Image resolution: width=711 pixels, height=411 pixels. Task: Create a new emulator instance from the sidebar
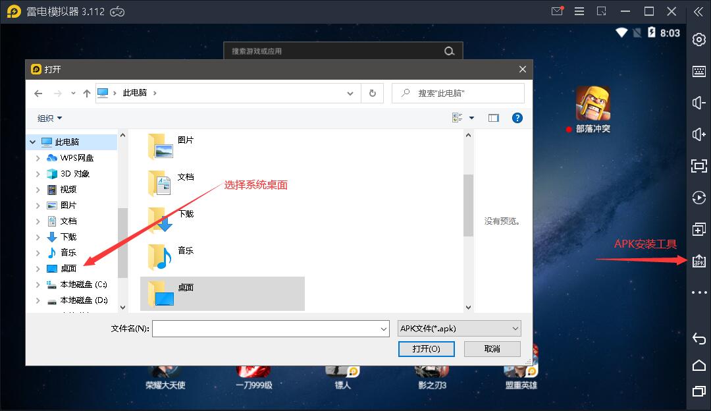(698, 229)
